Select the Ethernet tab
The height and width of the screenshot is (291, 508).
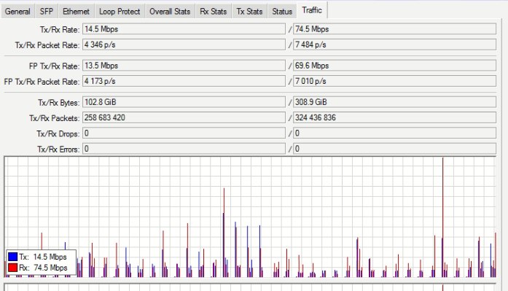point(76,12)
